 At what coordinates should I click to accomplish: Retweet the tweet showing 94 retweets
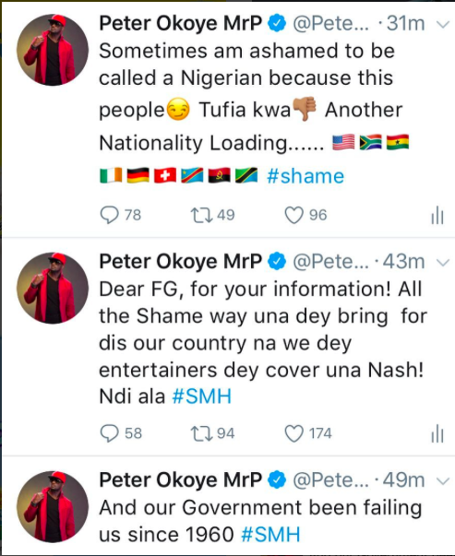point(201,433)
